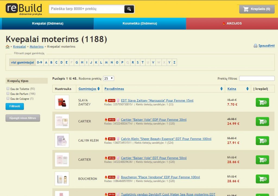The height and width of the screenshot is (196, 278).
Task: Add Calvin Klein Sheer Beauty to cart
Action: [x=262, y=141]
